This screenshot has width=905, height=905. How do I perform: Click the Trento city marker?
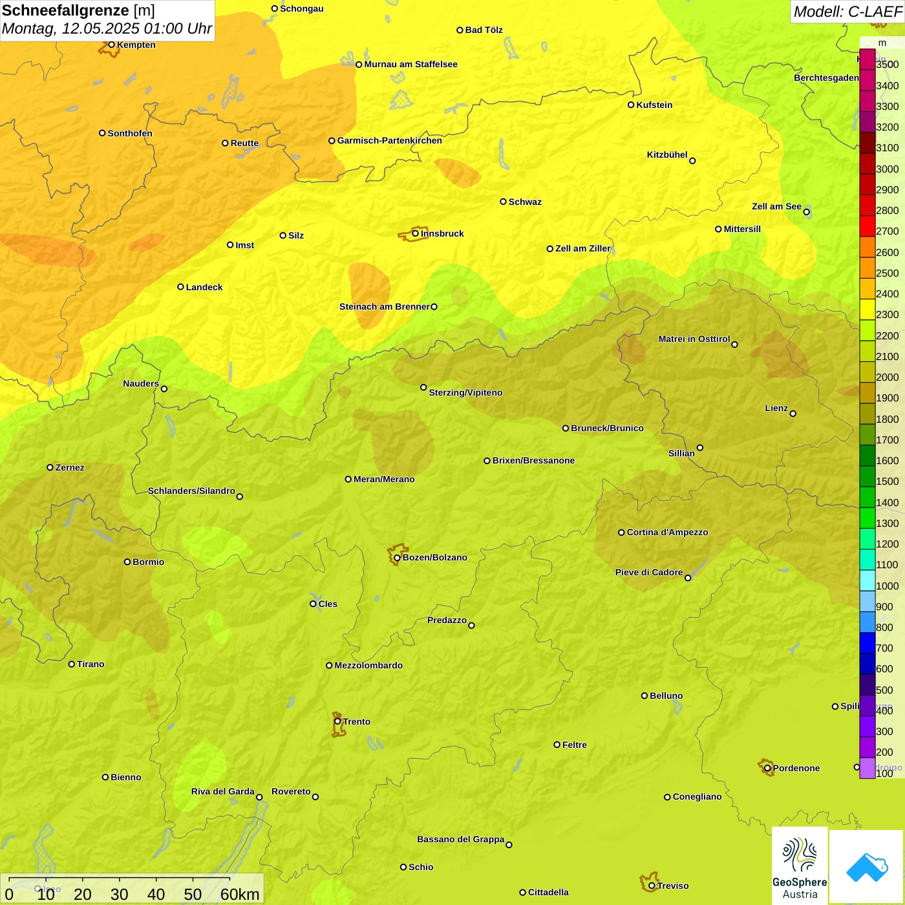[x=337, y=721]
